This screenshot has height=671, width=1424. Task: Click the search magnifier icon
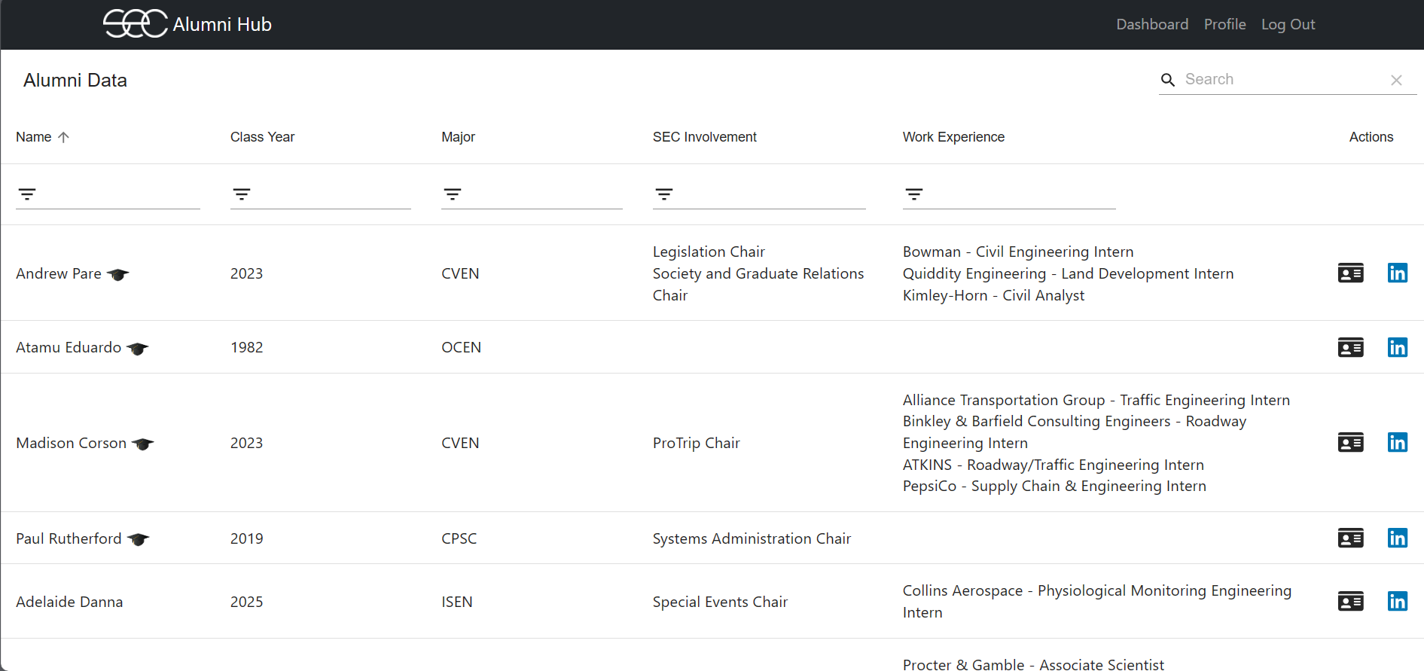pyautogui.click(x=1168, y=80)
